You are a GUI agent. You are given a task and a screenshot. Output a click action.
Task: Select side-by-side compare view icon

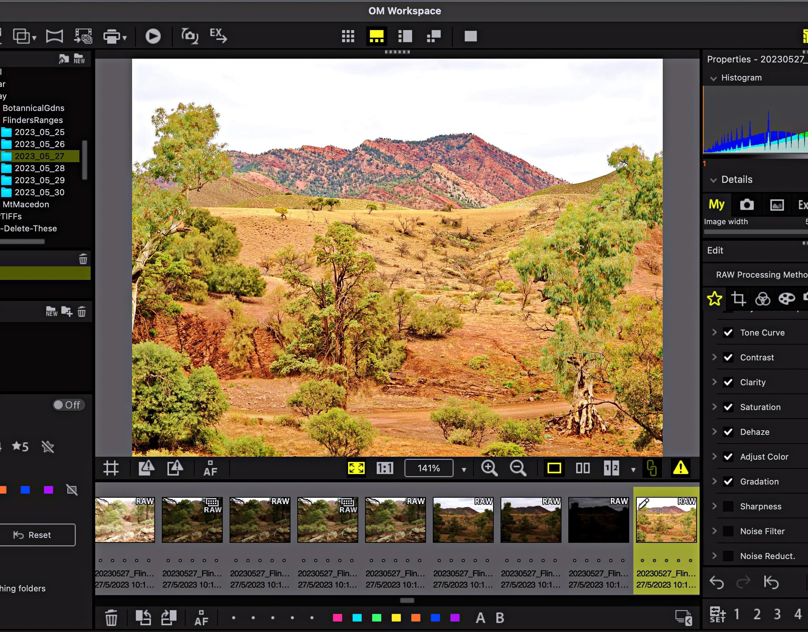point(583,468)
